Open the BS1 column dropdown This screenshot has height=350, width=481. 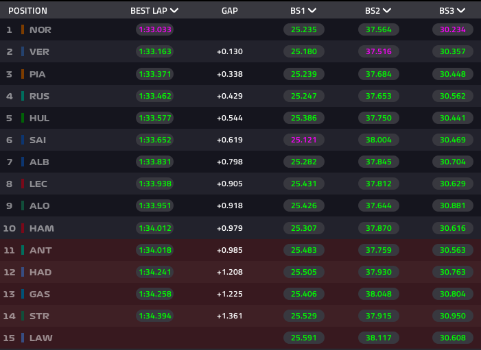point(313,11)
